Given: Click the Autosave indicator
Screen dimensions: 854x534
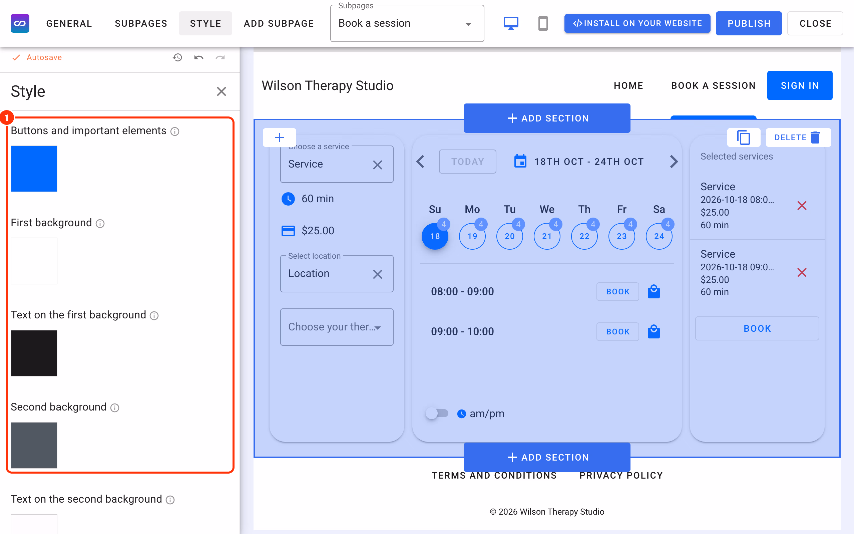Looking at the screenshot, I should click(37, 57).
